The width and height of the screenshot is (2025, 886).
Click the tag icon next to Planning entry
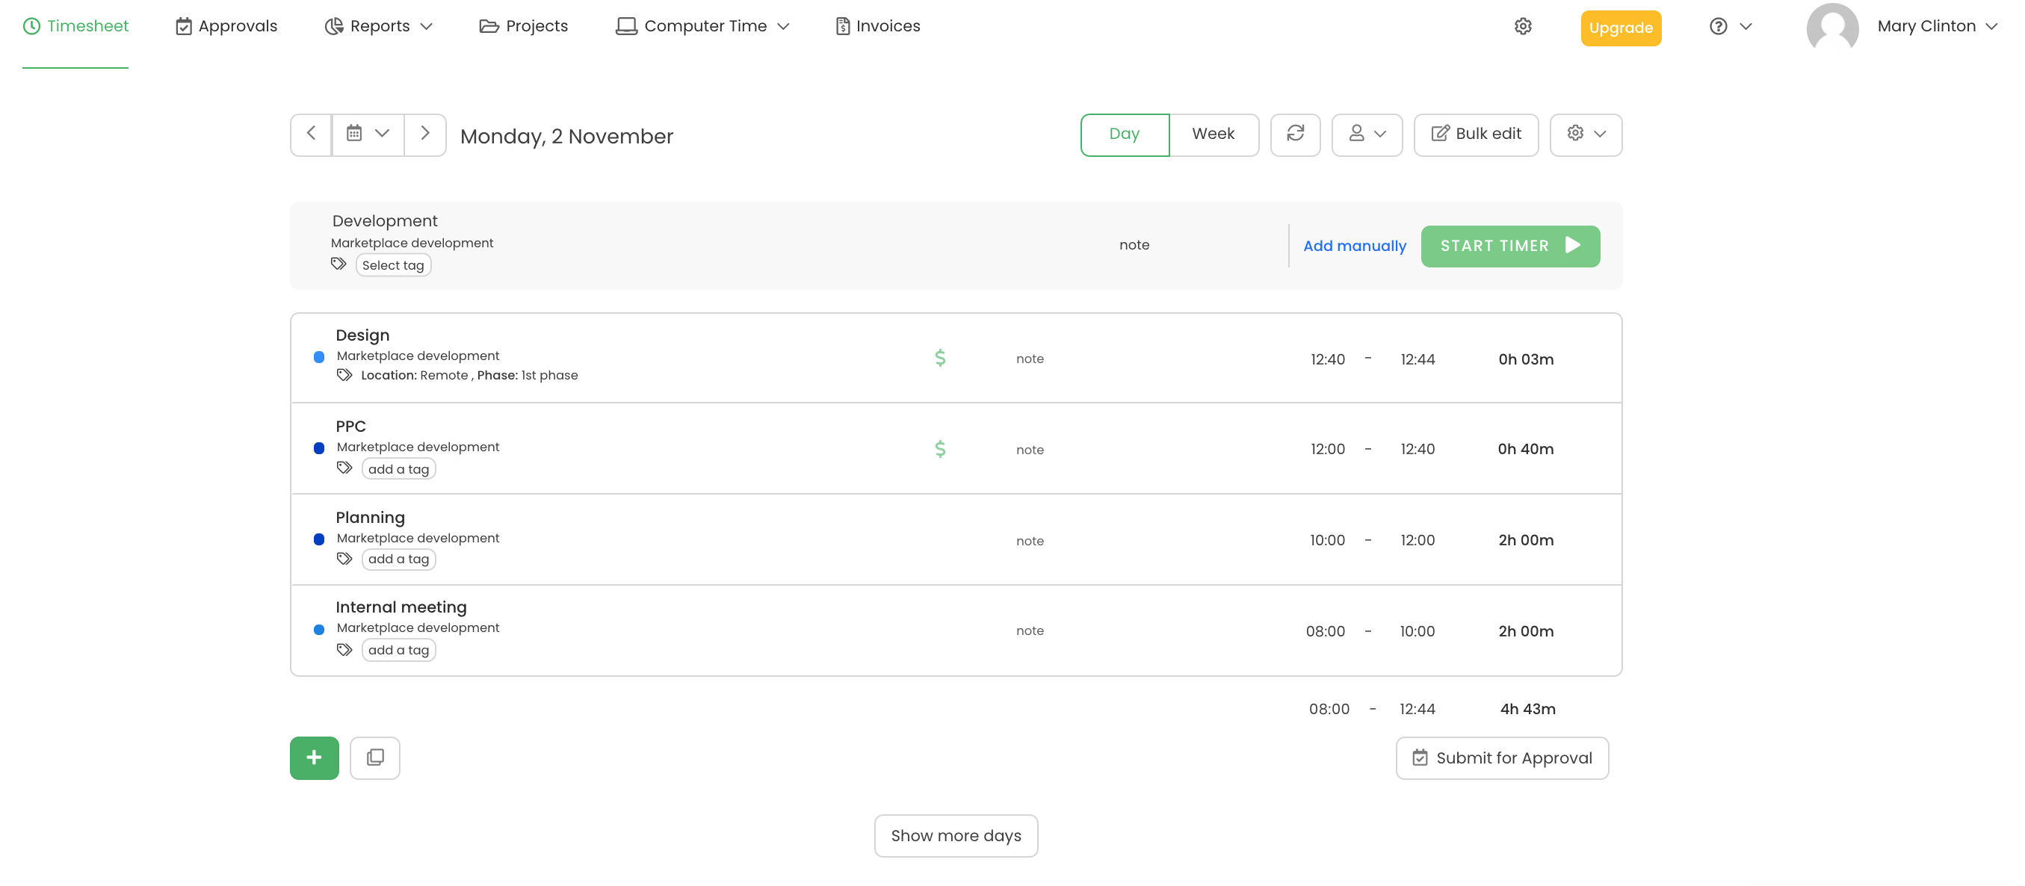pyautogui.click(x=344, y=558)
